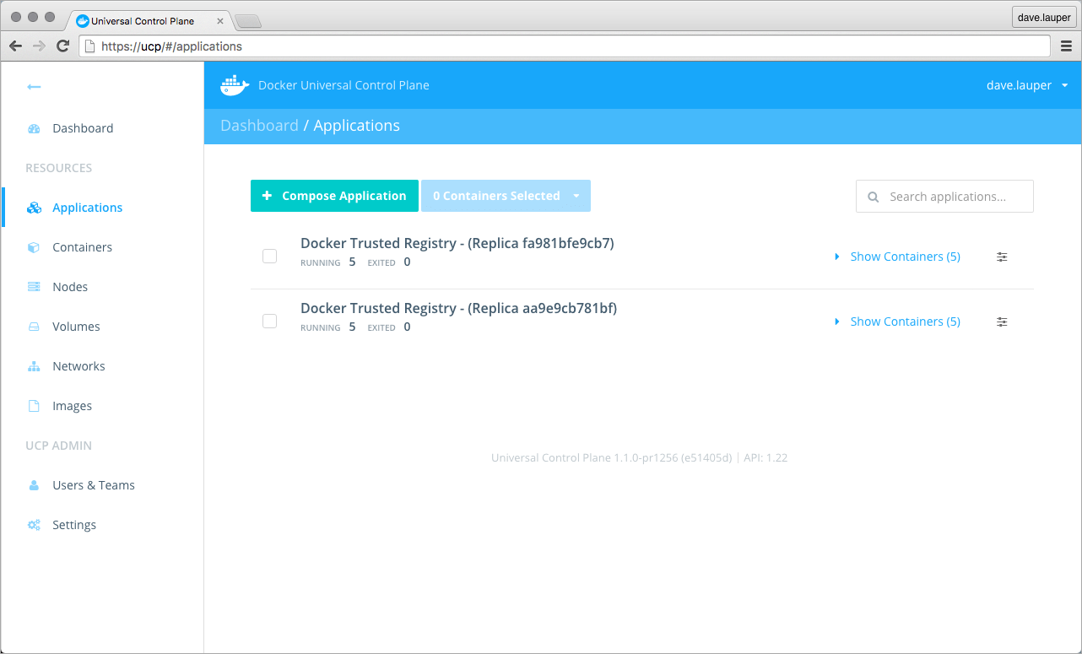Click the Docker whale logo in header

click(234, 84)
